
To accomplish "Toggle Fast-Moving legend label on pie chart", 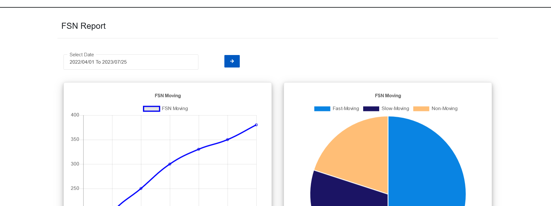I will click(346, 109).
